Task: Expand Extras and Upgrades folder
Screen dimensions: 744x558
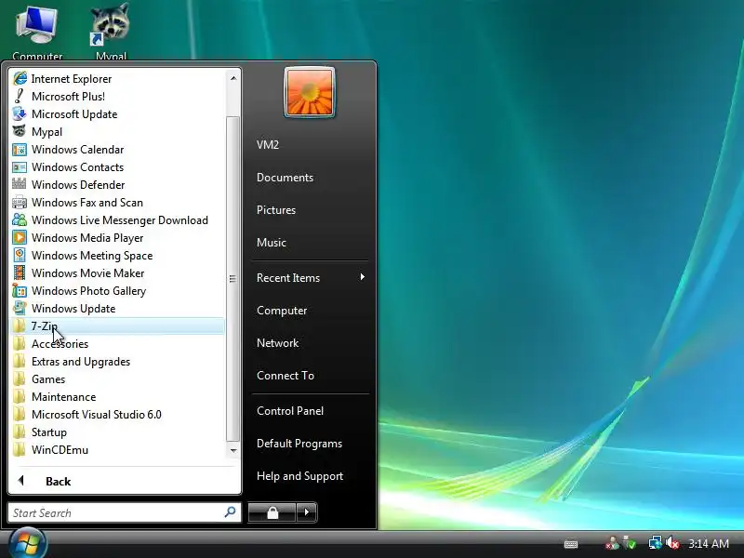Action: point(117,362)
